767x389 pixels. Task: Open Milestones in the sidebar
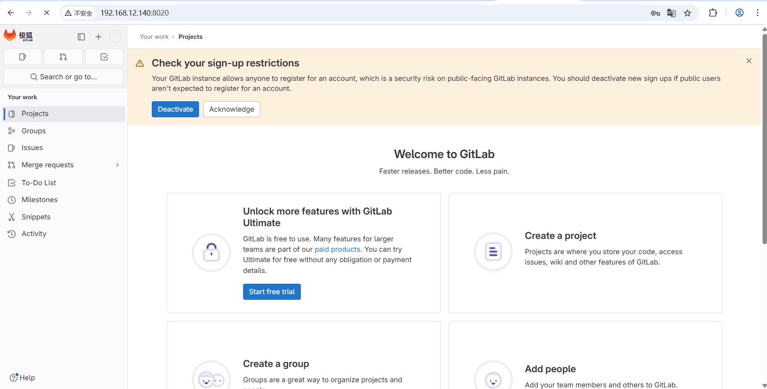coord(64,200)
